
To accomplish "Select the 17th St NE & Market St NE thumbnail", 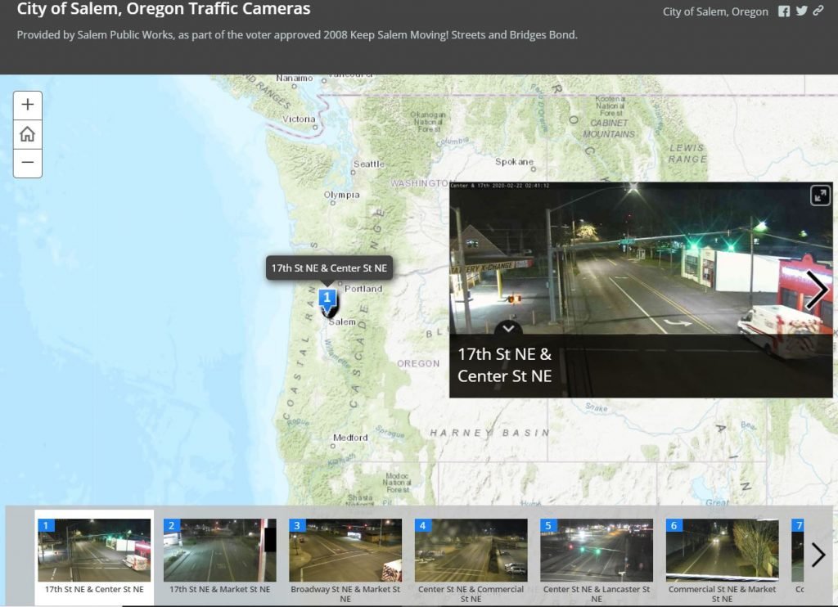I will tap(219, 558).
